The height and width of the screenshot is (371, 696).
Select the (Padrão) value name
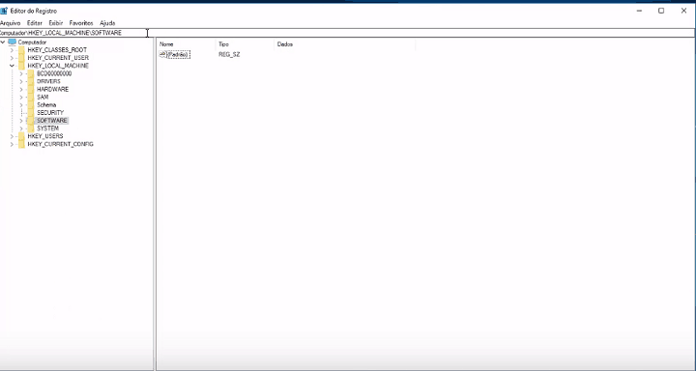[x=179, y=54]
